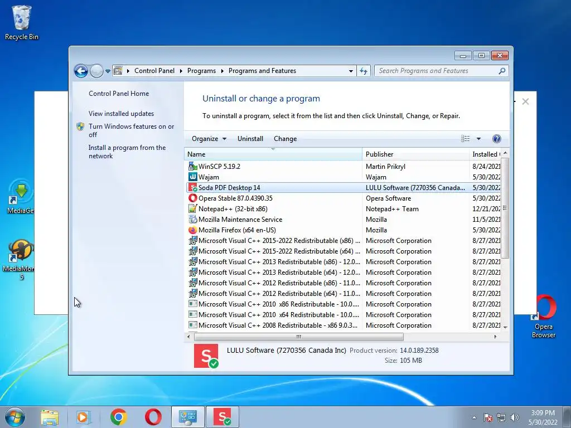Click the Control Panel breadcrumb
The width and height of the screenshot is (571, 428).
pyautogui.click(x=154, y=71)
